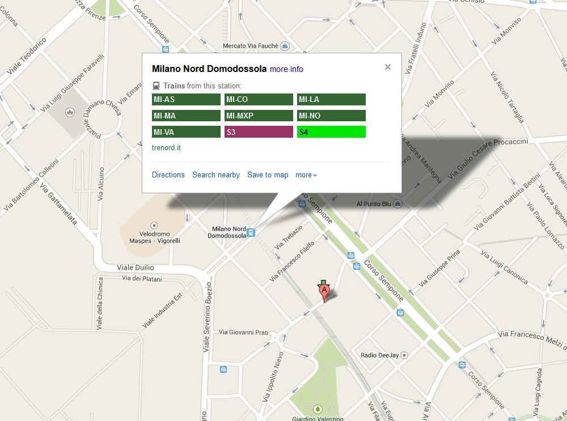Click the 'Radio DeeJay' map label
This screenshot has width=567, height=421.
[379, 355]
